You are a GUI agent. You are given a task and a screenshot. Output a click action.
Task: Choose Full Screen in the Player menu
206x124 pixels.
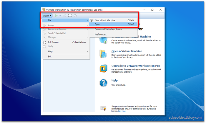(x=66, y=42)
